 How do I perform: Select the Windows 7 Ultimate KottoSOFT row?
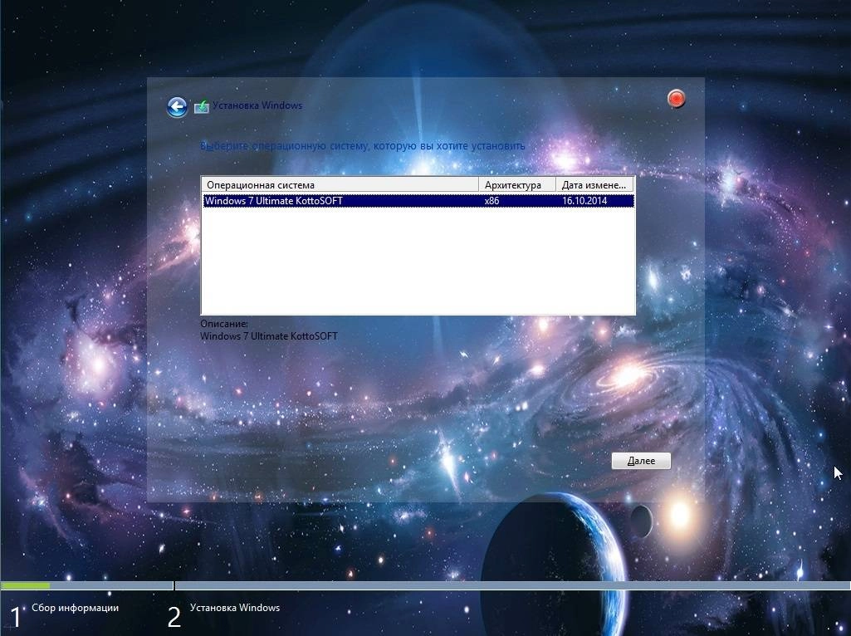coord(418,201)
